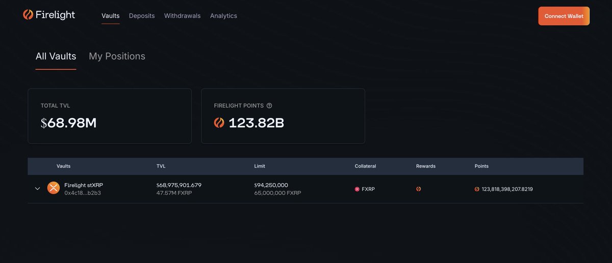
Task: Click the Collateral column header
Action: coord(365,166)
